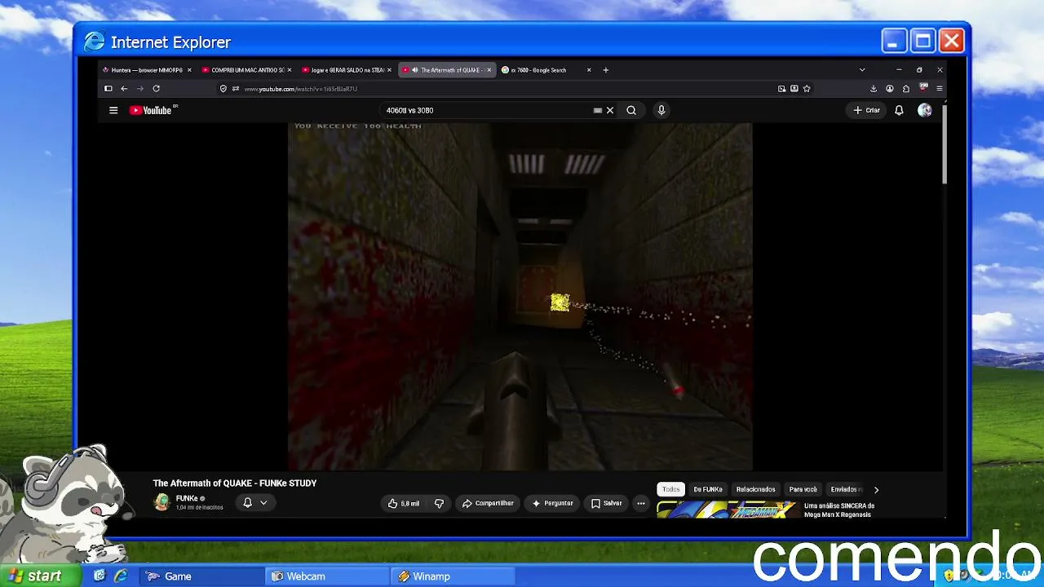This screenshot has width=1044, height=587.
Task: Dislike the video
Action: pyautogui.click(x=439, y=503)
